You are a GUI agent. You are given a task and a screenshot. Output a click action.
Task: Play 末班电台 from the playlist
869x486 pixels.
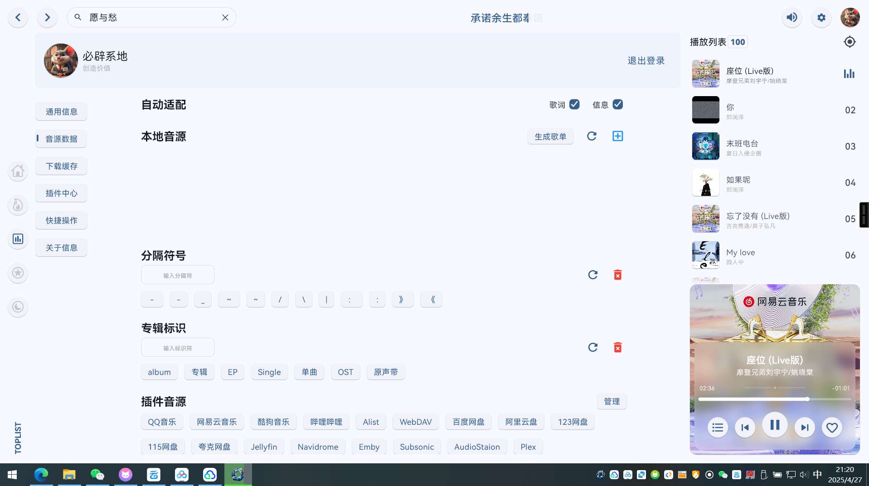774,146
